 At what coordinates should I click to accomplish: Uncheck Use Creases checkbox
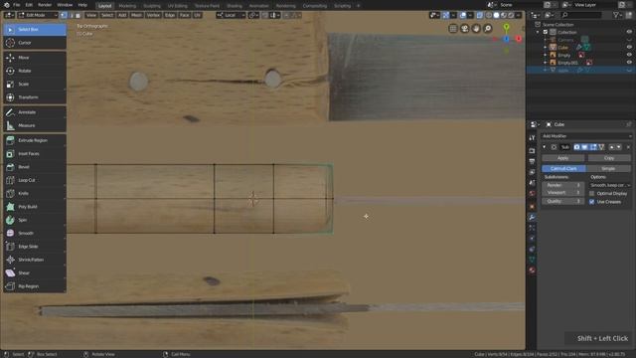[592, 202]
